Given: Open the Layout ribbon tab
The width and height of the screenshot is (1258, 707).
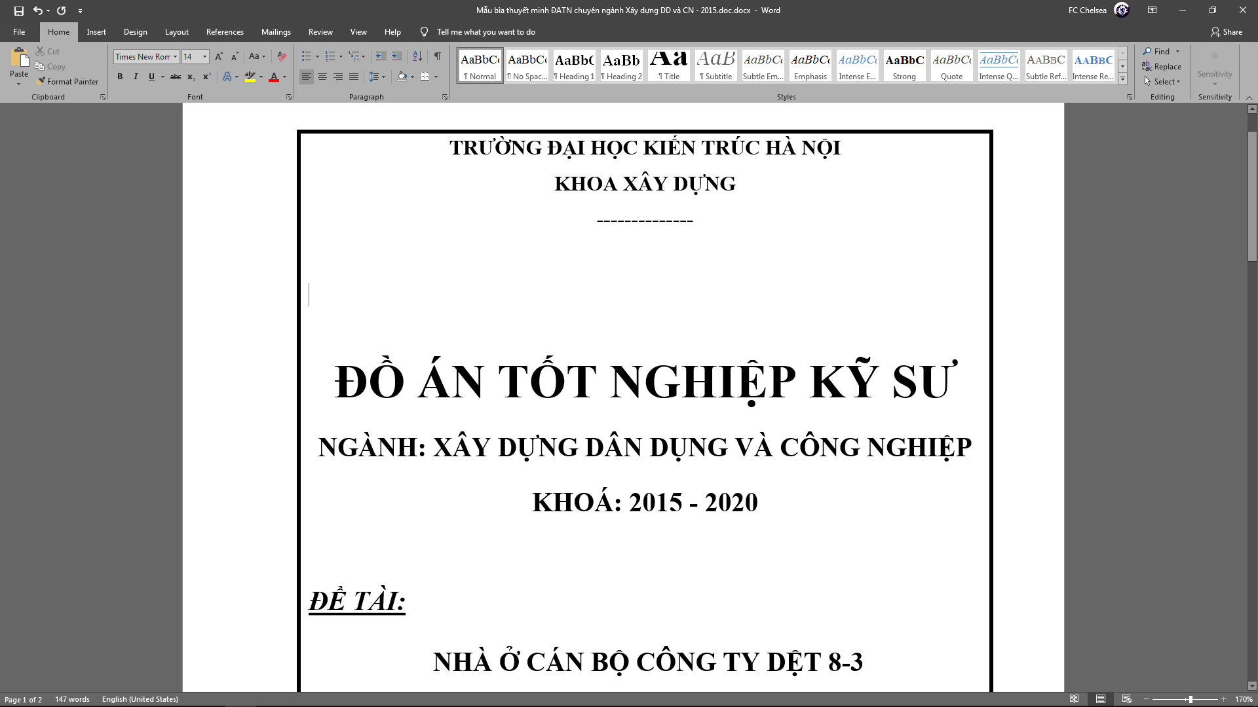Looking at the screenshot, I should coord(176,32).
